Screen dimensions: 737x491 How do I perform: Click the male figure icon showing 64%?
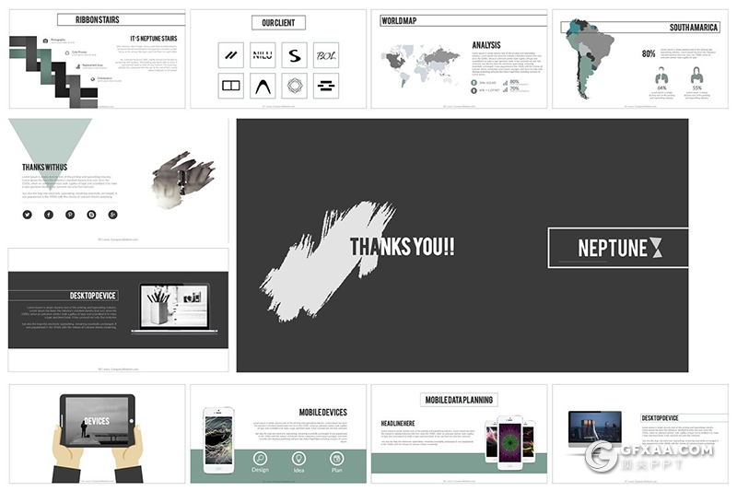(x=661, y=76)
